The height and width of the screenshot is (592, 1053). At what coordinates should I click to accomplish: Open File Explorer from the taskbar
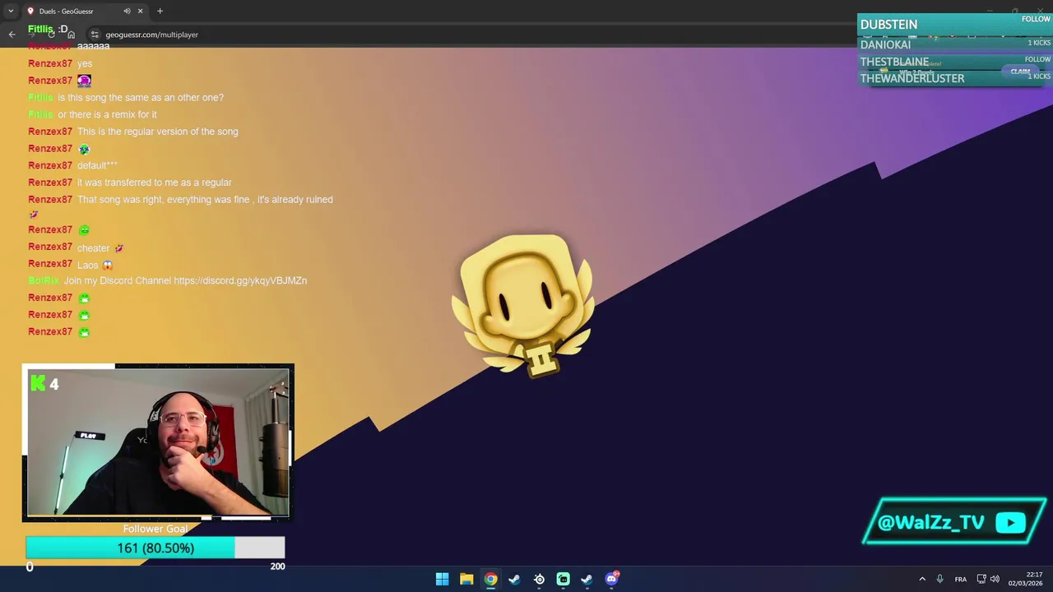[x=466, y=579]
